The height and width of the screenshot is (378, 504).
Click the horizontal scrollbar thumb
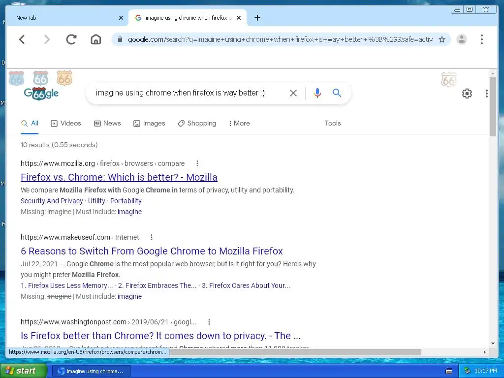(x=295, y=352)
